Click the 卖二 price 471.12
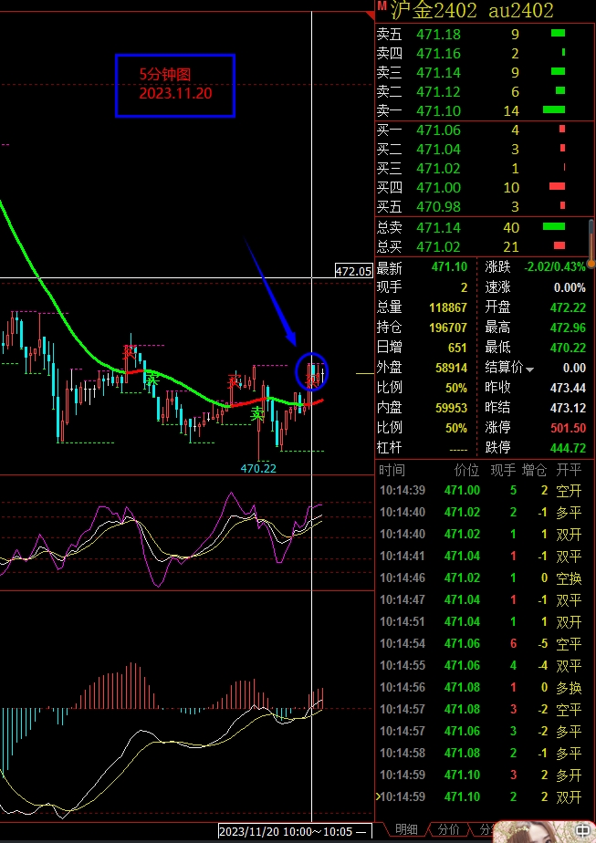The image size is (596, 843). pos(438,92)
